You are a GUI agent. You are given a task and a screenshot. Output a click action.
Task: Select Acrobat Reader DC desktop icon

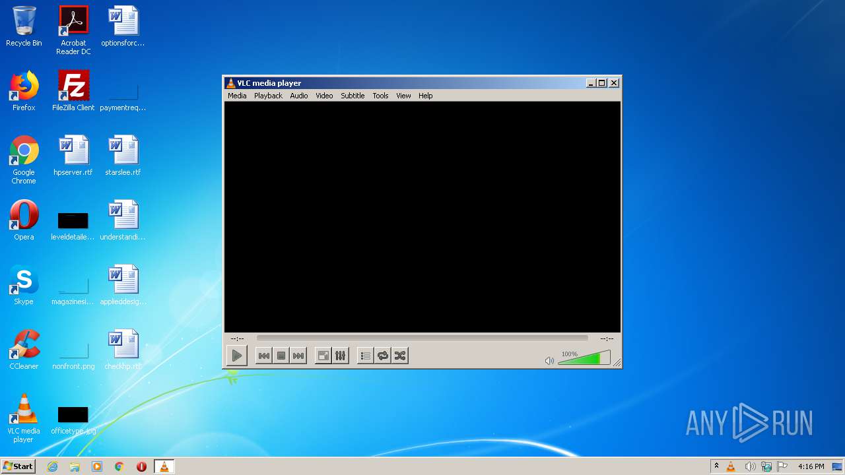click(73, 30)
